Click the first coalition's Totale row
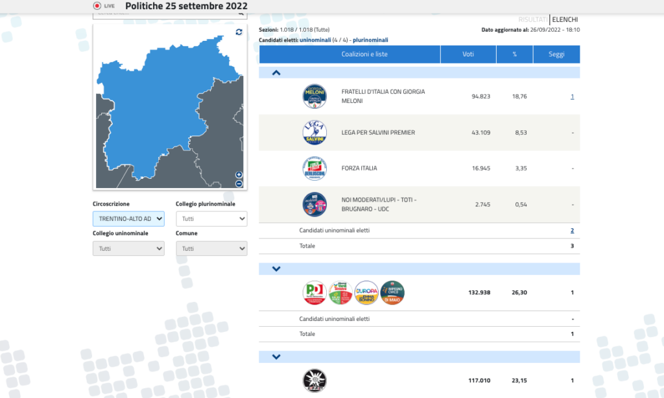Image resolution: width=664 pixels, height=398 pixels. tap(420, 246)
